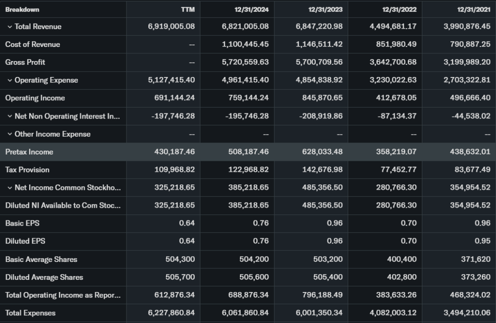Toggle the Other Income Expense chevron
The height and width of the screenshot is (323, 496).
tap(10, 134)
